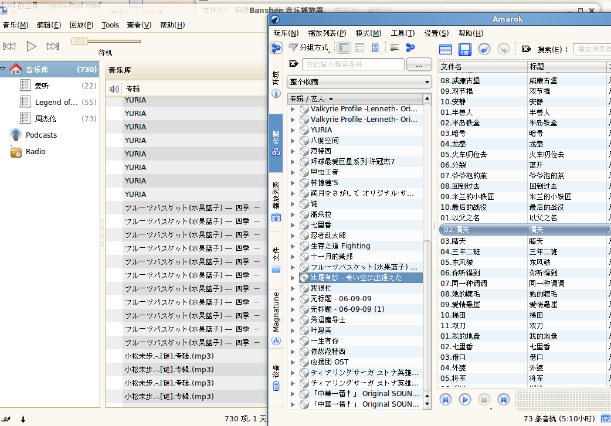611x426 pixels.
Task: Click the playlist view icon in Amarok toolbar
Action: pyautogui.click(x=446, y=49)
